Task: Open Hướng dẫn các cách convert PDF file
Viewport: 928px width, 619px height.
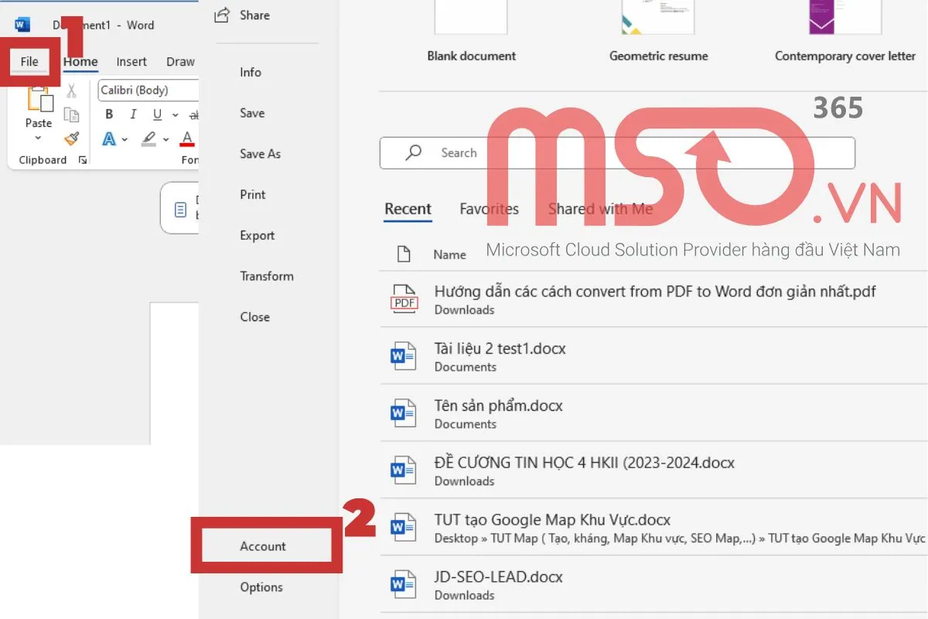Action: pos(653,299)
